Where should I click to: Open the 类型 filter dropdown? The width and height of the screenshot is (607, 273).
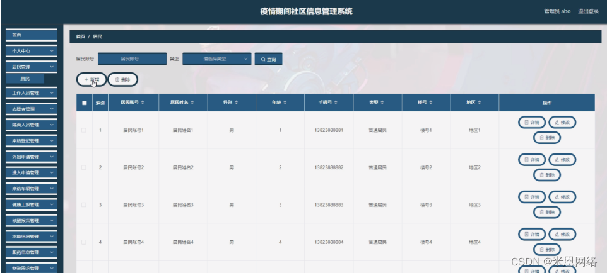click(217, 59)
